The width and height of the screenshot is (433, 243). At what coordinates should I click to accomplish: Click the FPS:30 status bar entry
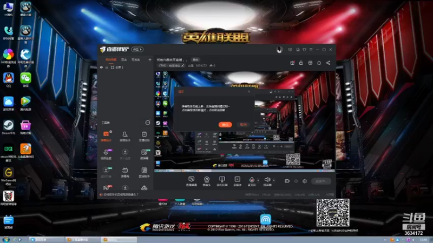click(x=266, y=195)
